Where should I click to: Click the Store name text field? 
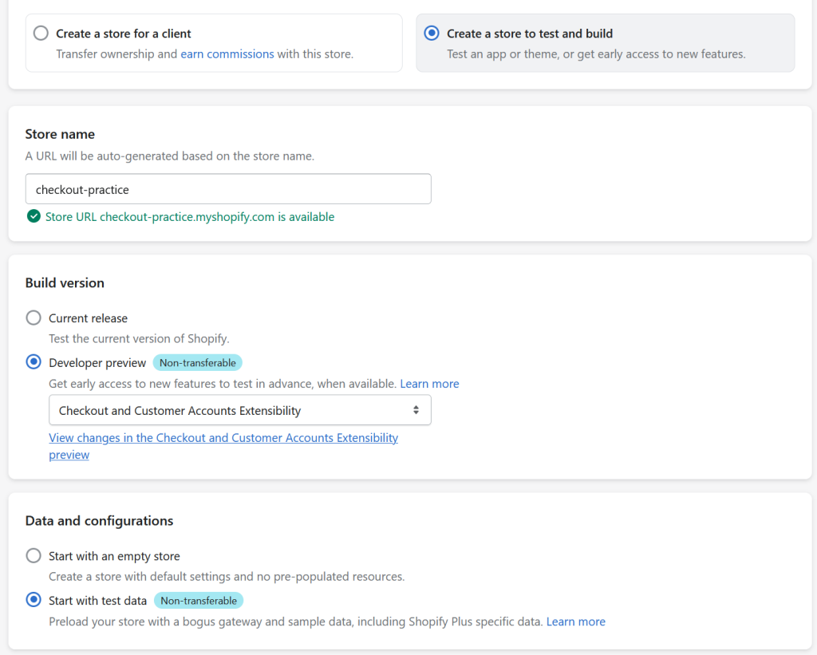tap(228, 189)
